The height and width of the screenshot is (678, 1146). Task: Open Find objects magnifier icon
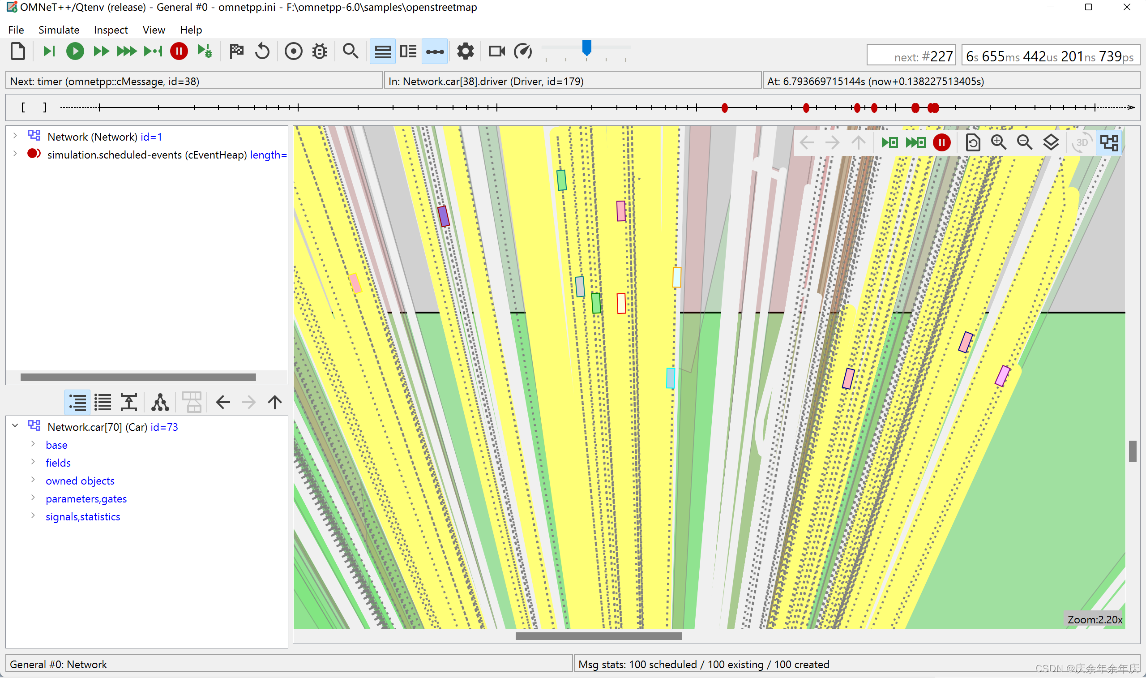pyautogui.click(x=350, y=51)
